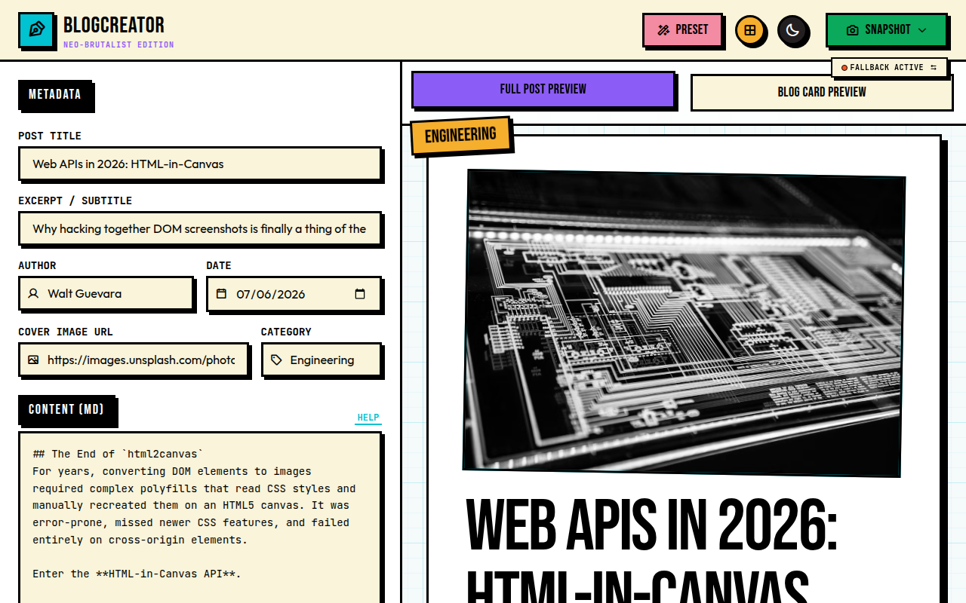The image size is (966, 603).
Task: Click the camera icon in Snapshot
Action: point(853,30)
